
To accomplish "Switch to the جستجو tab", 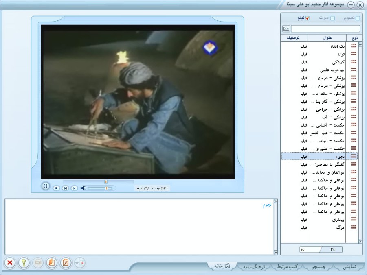I will pos(318,267).
